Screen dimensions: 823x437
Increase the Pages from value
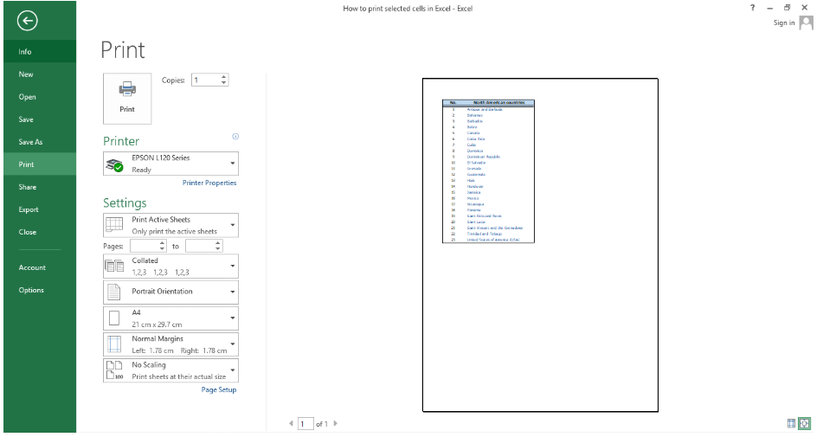point(162,243)
